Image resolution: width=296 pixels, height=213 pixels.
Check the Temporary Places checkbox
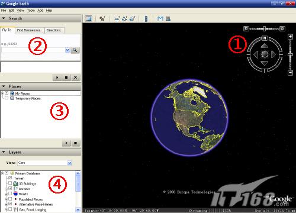click(7, 98)
